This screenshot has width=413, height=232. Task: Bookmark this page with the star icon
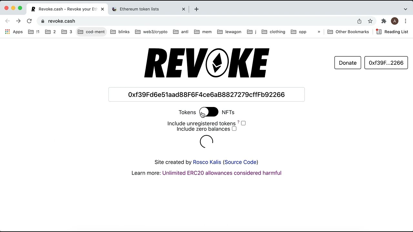pos(370,21)
